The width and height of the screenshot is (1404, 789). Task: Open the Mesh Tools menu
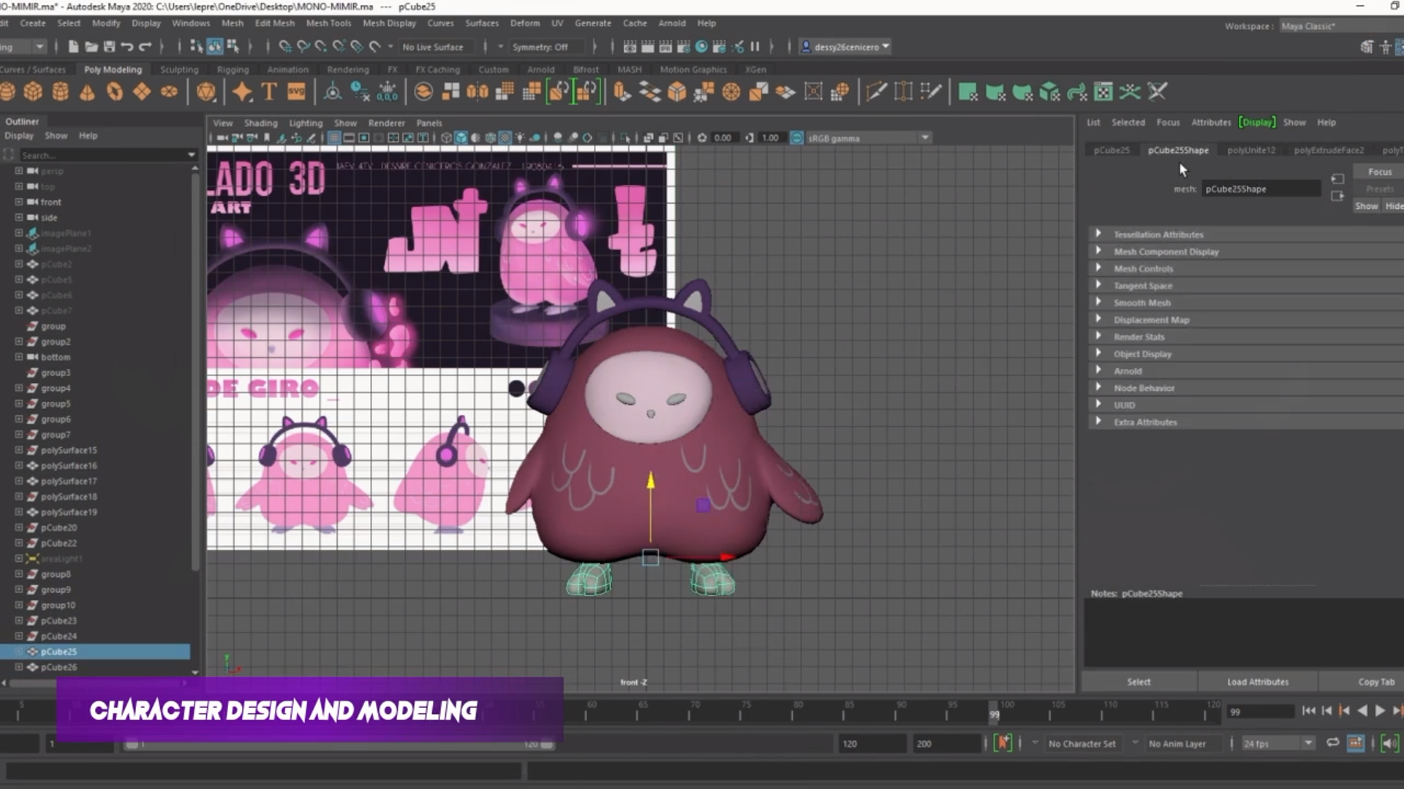pyautogui.click(x=328, y=23)
